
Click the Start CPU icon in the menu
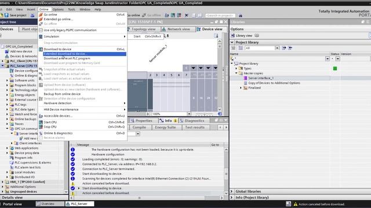click(x=41, y=122)
